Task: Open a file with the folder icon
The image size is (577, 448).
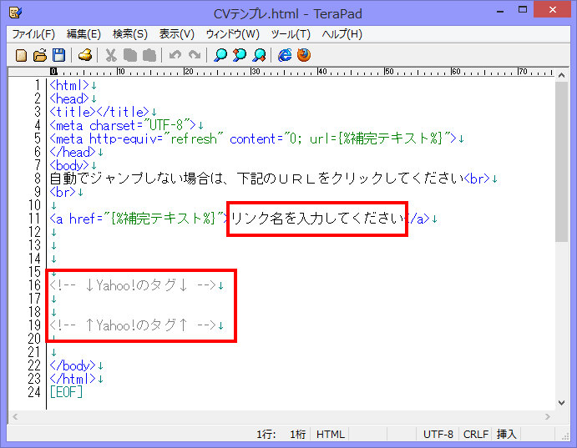Action: pos(40,56)
